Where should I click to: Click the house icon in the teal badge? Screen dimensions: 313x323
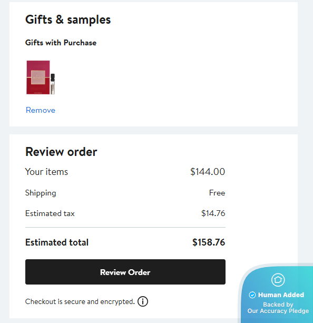pyautogui.click(x=278, y=280)
